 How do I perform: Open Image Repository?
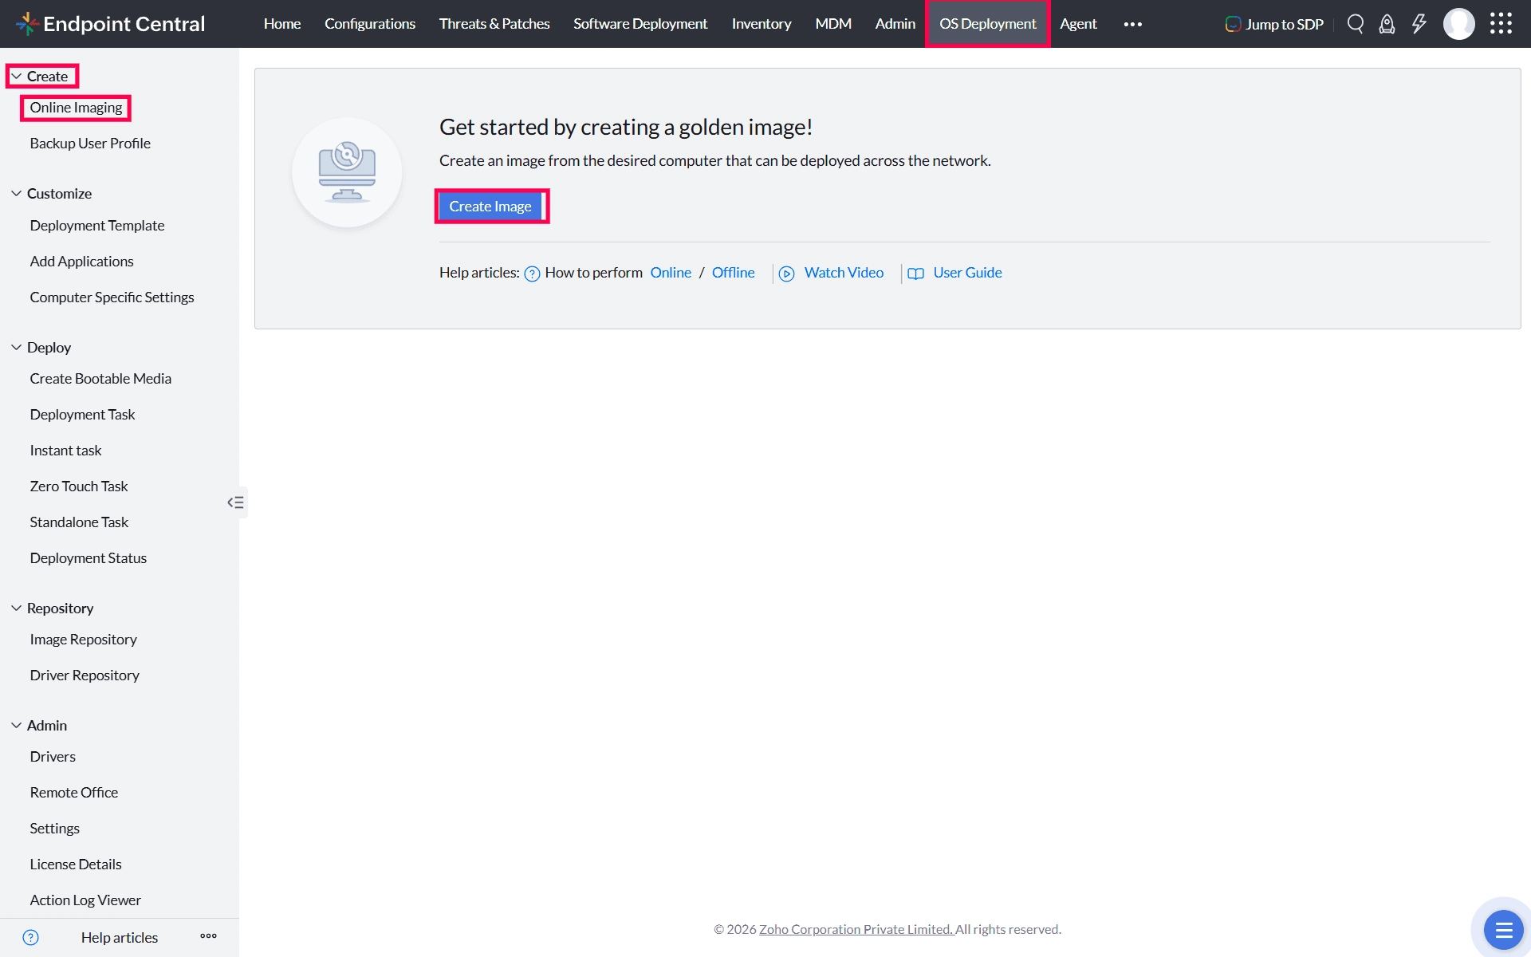coord(83,640)
